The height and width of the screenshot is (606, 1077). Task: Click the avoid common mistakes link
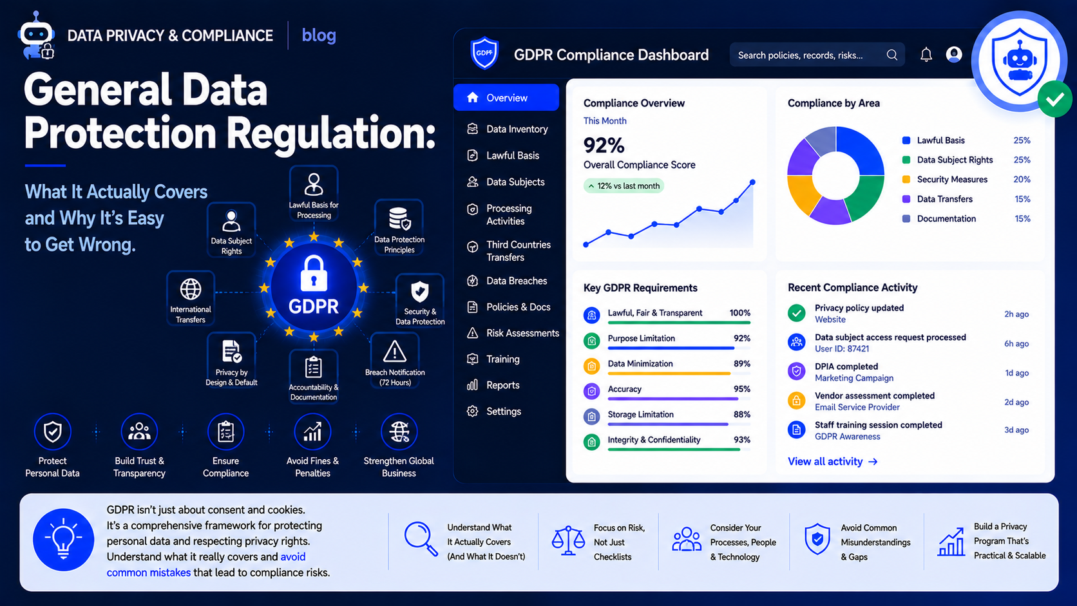click(x=206, y=565)
